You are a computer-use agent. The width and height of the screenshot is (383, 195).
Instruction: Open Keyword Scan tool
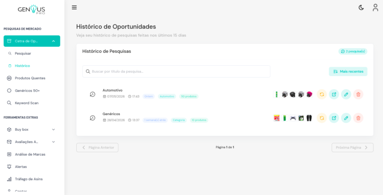tap(26, 103)
